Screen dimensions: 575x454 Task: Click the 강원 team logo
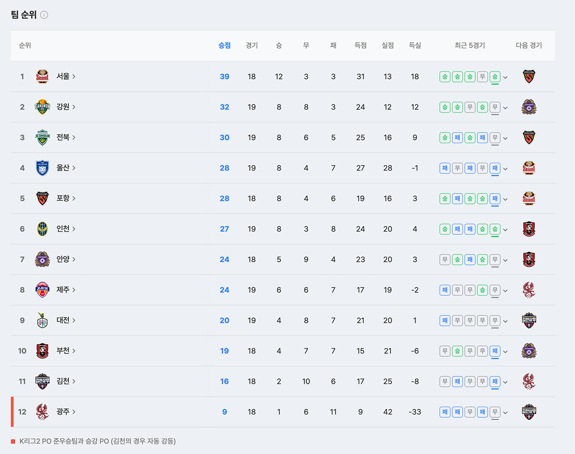click(43, 107)
